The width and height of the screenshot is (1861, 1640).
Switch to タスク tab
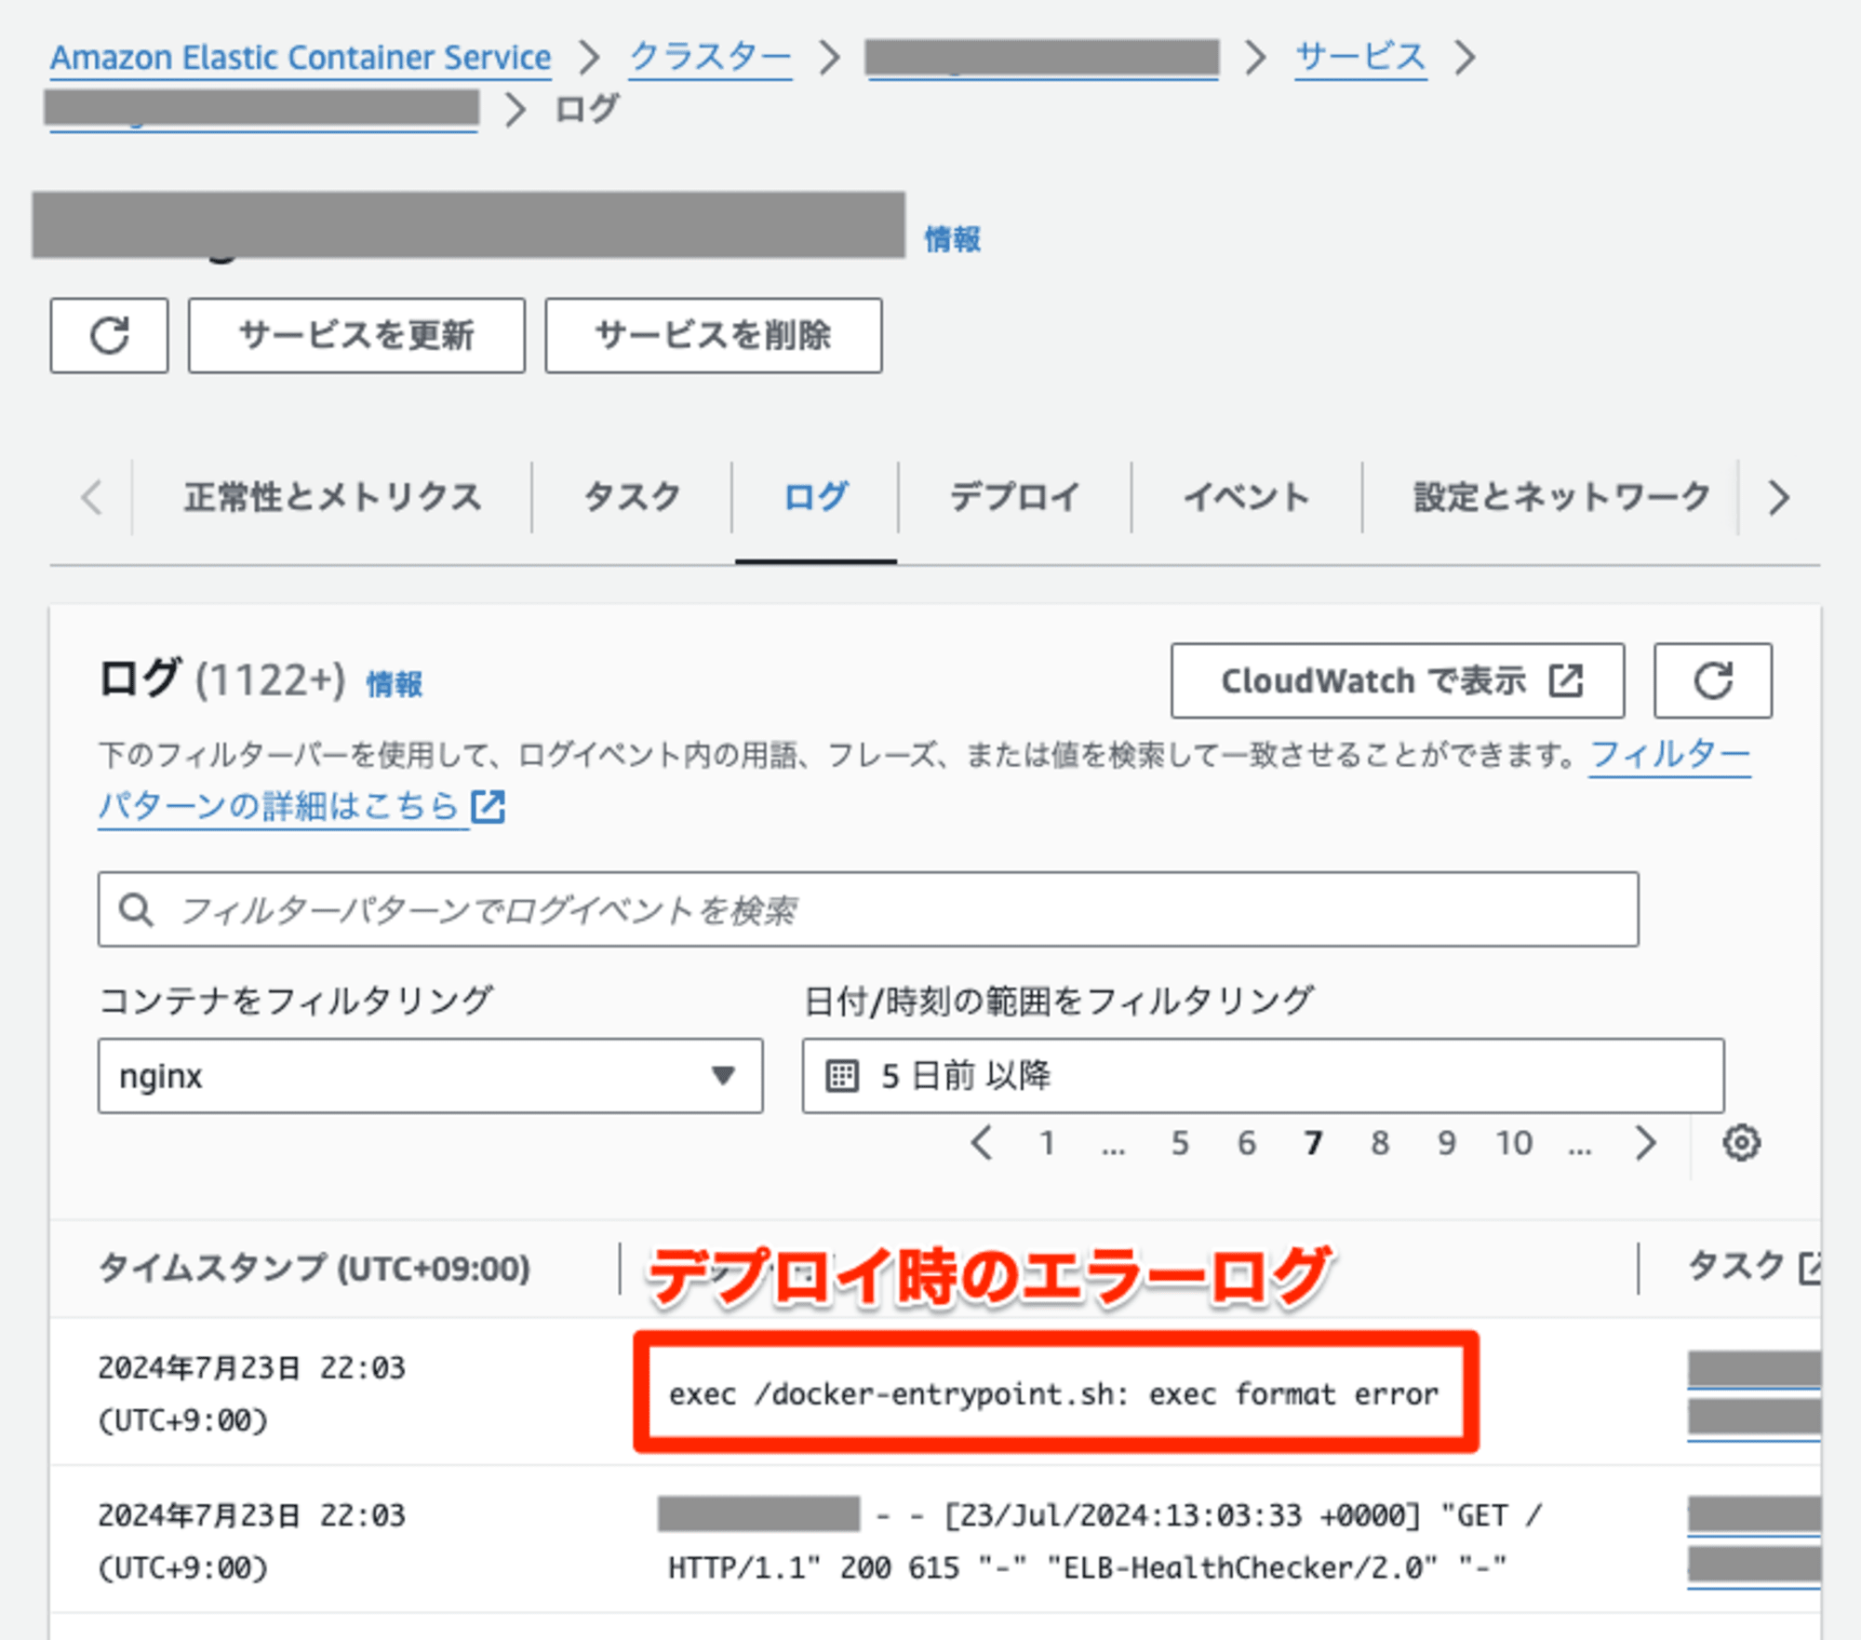pyautogui.click(x=632, y=497)
